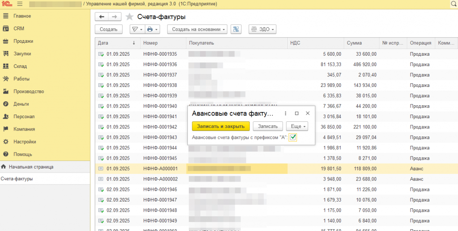Open the three-dot menu of the dialog
The width and height of the screenshot is (458, 231).
[285, 113]
